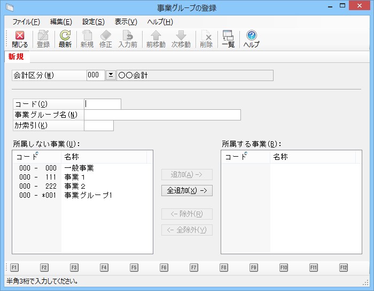Click the 閉じる (close) toolbar icon
The width and height of the screenshot is (374, 291).
click(x=20, y=36)
